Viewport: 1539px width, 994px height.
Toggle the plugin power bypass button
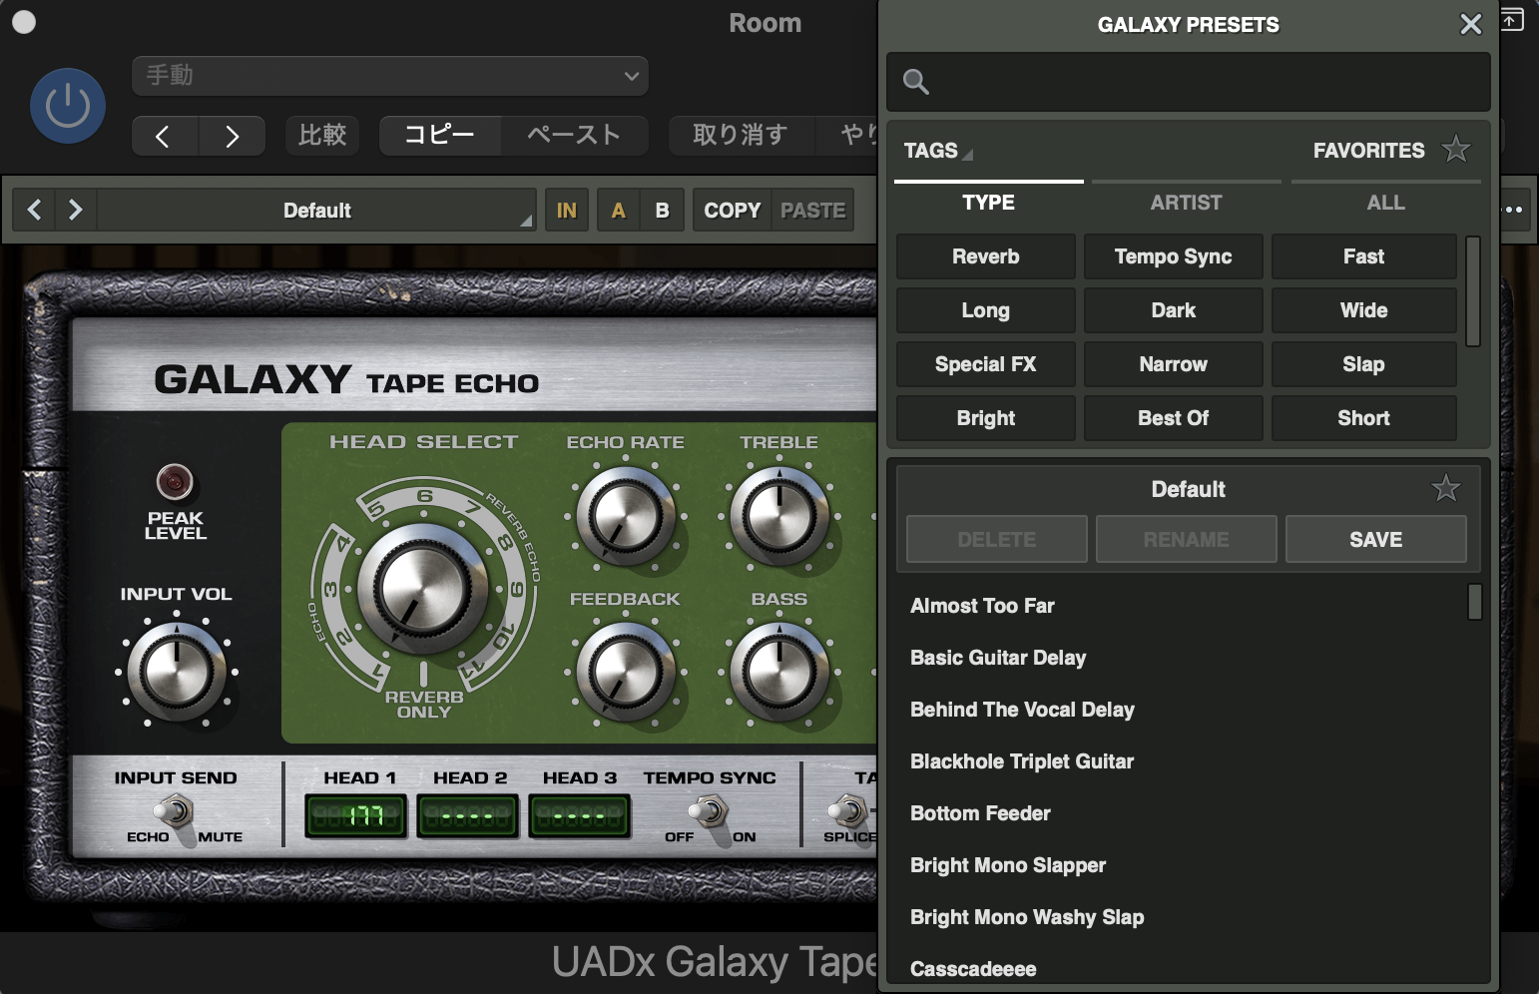[x=68, y=106]
